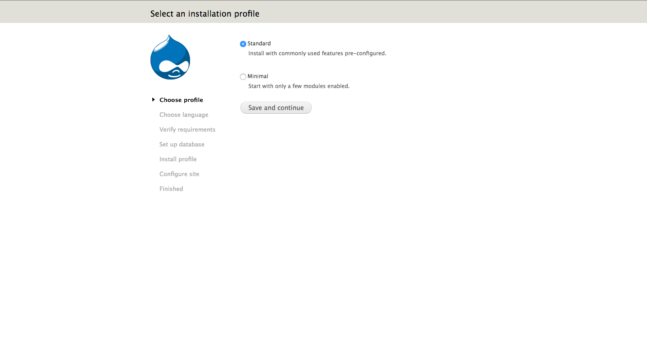The width and height of the screenshot is (647, 362).
Task: Click the 'Install profile' step
Action: coord(178,159)
